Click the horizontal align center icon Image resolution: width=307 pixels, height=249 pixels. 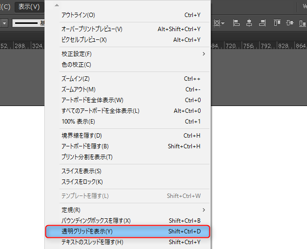pyautogui.click(x=249, y=23)
